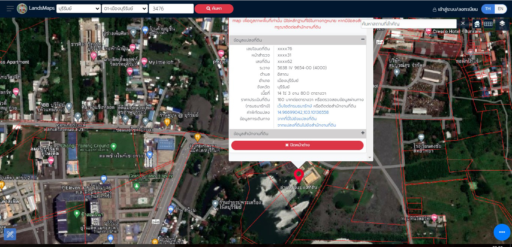
Task: Click the LandsMaps emblem logo
Action: [22, 9]
